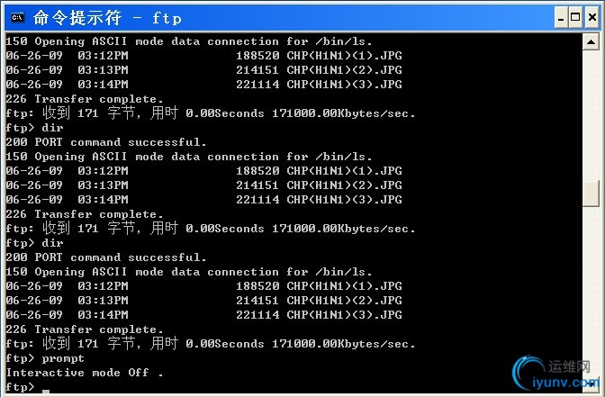Click the bottom-most CHP(H1N1)(3).JPG file entry
This screenshot has width=605, height=397.
click(x=203, y=315)
